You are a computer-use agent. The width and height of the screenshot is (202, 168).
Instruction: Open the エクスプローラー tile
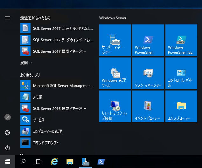(181, 106)
